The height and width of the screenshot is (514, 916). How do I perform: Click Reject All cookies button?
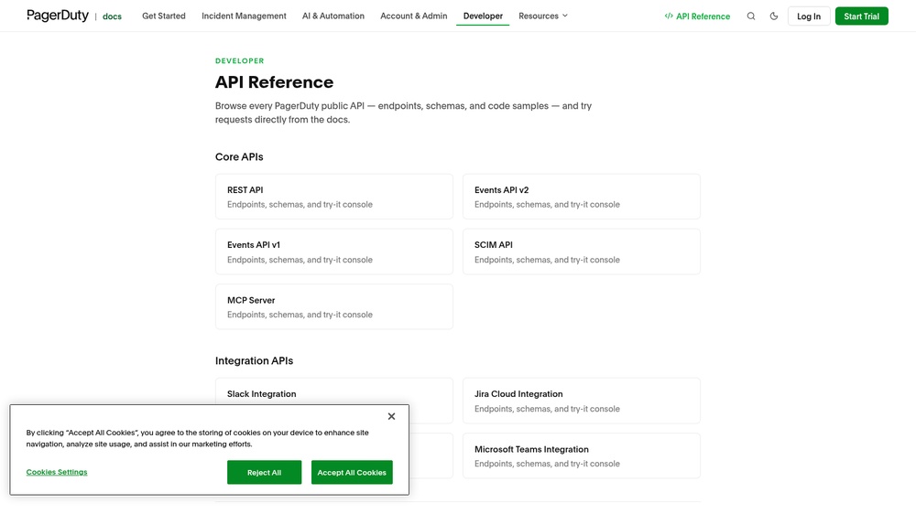[264, 473]
